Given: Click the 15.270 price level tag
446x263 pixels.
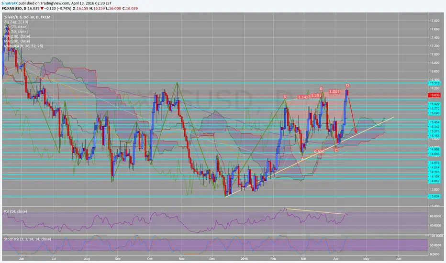Looking at the screenshot, I should coord(434,131).
